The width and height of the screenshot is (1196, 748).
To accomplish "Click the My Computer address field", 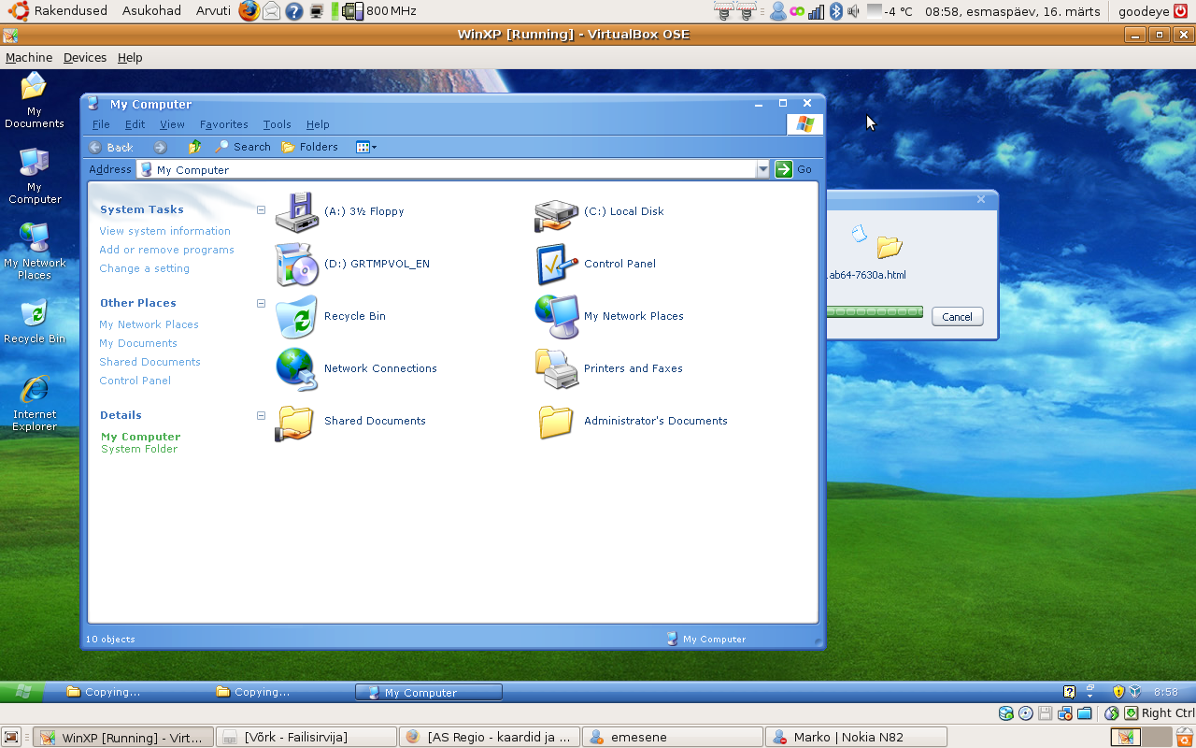I will coord(448,169).
